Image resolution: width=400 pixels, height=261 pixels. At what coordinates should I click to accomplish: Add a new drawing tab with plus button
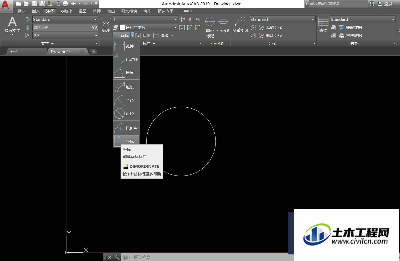[94, 52]
